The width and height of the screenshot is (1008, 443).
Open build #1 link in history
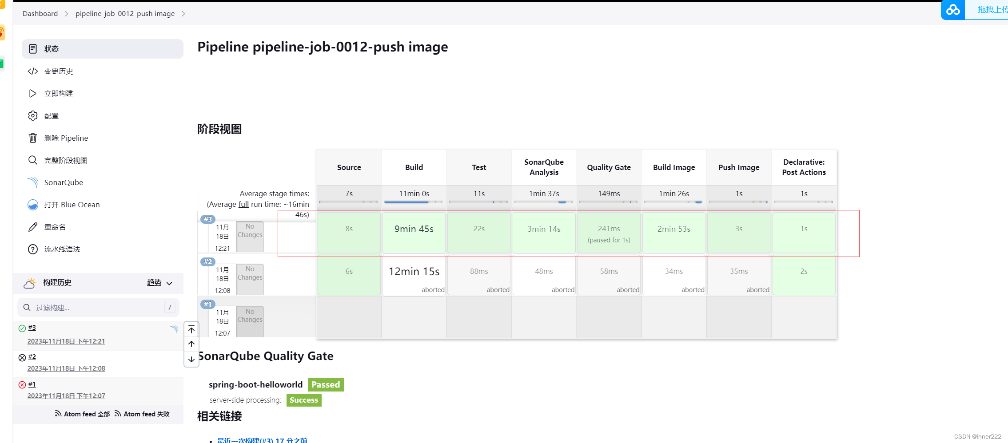[x=32, y=384]
